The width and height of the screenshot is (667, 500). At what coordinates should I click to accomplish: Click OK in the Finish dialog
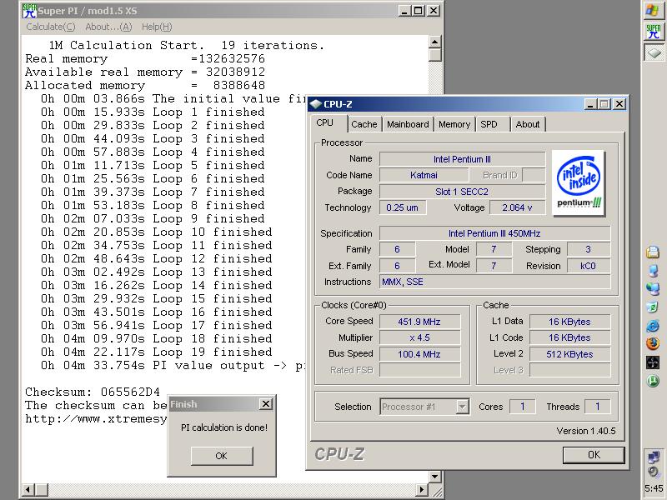pos(222,456)
